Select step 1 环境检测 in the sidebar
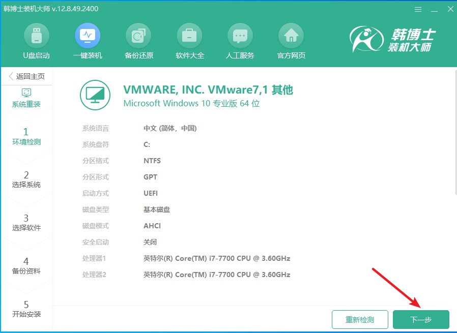This screenshot has width=457, height=333. point(27,136)
